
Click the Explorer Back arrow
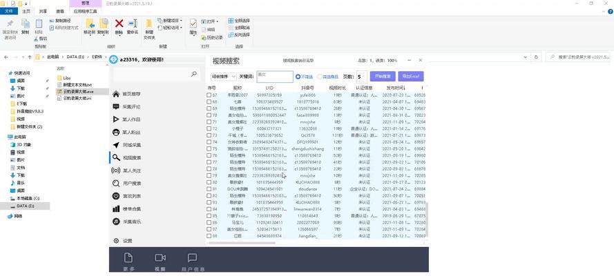click(6, 57)
